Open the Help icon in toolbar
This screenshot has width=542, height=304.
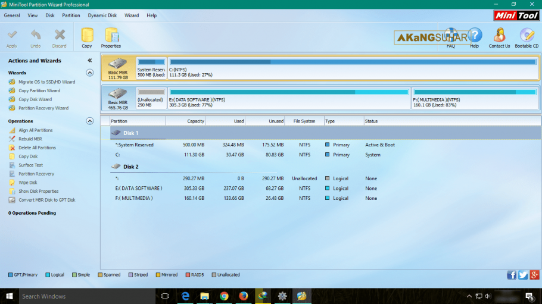pos(475,37)
